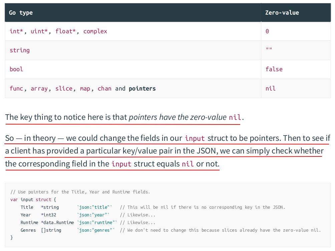This screenshot has width=335, height=251.
Task: Click the "*int32" type in code block
Action: pos(49,215)
